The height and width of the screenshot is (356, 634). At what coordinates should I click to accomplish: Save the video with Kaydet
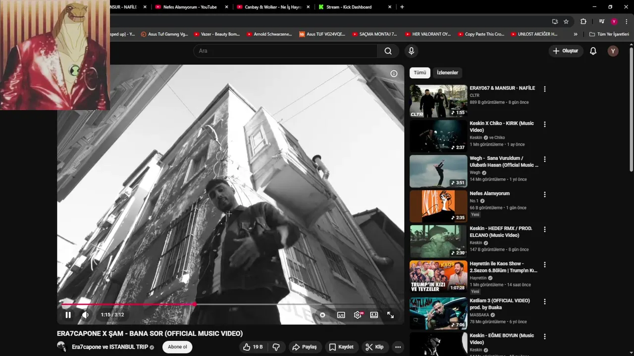(x=341, y=347)
